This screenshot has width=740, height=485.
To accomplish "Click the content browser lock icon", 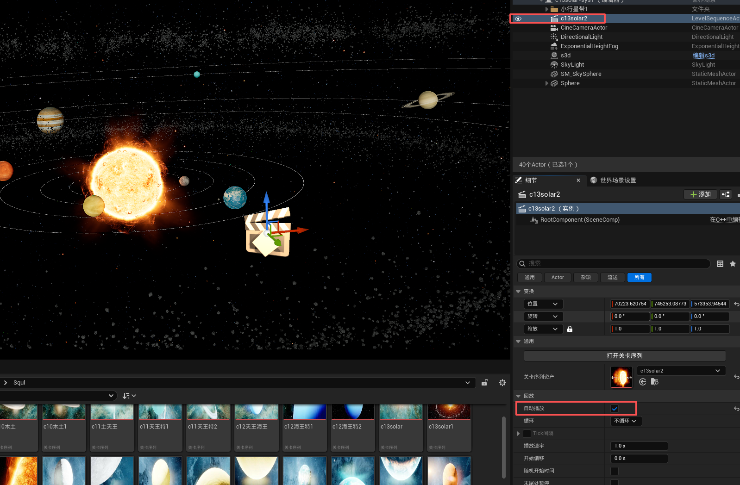I will (x=485, y=383).
